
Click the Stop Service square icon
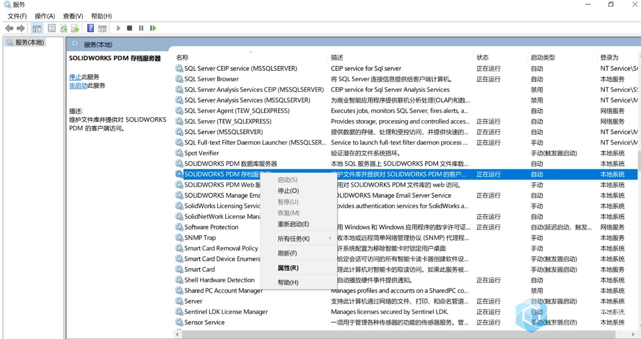pyautogui.click(x=130, y=28)
